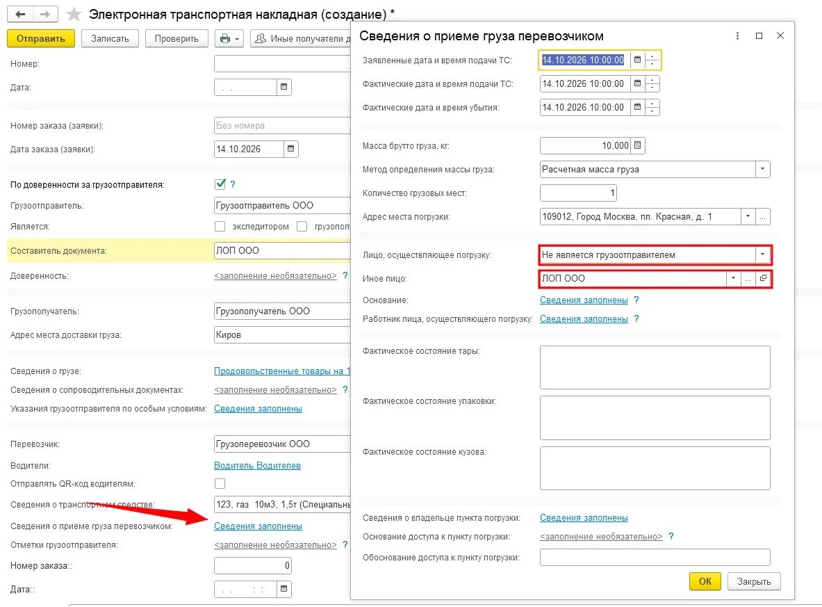Open Сведения о приеме груза перевозчиком link
This screenshot has width=822, height=607.
258,526
